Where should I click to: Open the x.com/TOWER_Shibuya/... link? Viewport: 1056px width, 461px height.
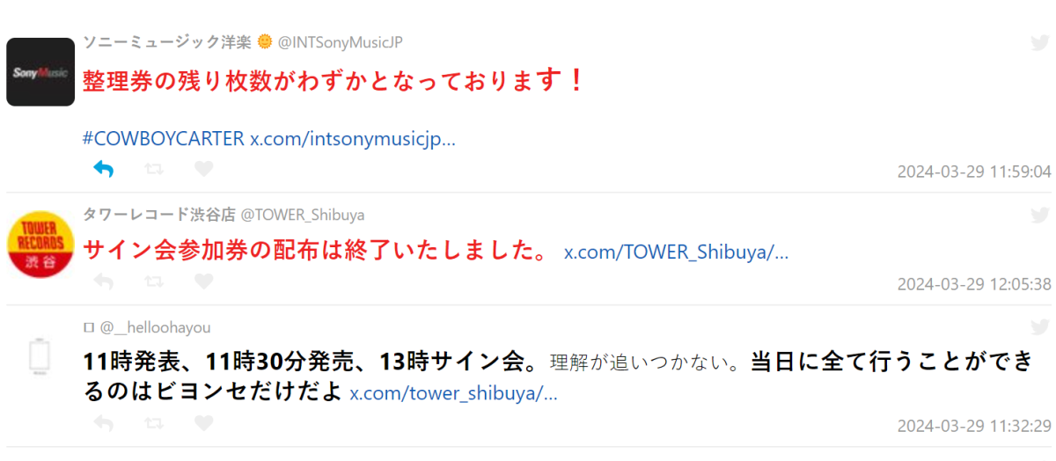(676, 252)
